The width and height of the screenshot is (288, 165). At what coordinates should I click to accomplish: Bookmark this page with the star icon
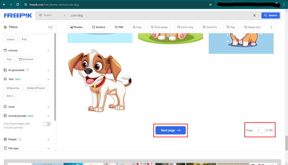click(x=210, y=5)
